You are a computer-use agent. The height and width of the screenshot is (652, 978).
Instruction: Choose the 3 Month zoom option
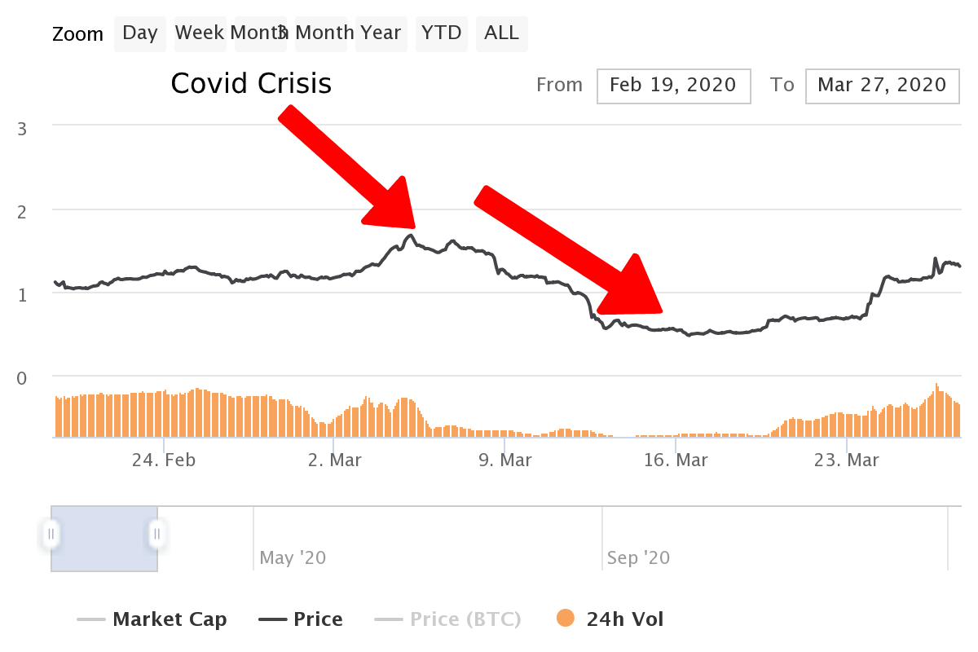coord(320,33)
